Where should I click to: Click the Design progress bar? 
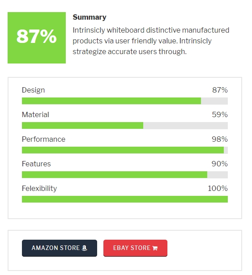125,101
